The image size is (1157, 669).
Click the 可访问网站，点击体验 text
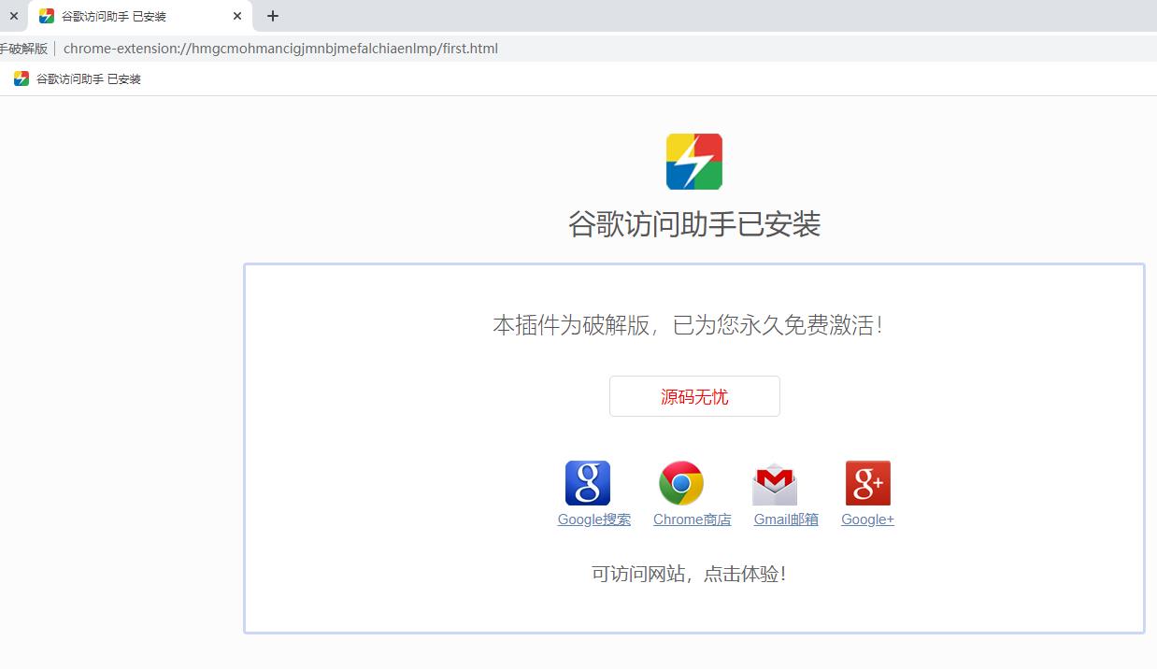tap(689, 574)
